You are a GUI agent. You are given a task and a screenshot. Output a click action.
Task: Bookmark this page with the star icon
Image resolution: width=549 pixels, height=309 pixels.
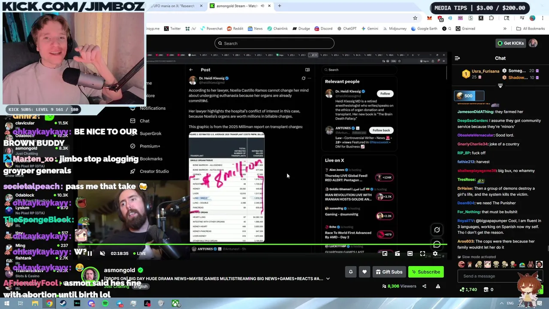pos(415,18)
